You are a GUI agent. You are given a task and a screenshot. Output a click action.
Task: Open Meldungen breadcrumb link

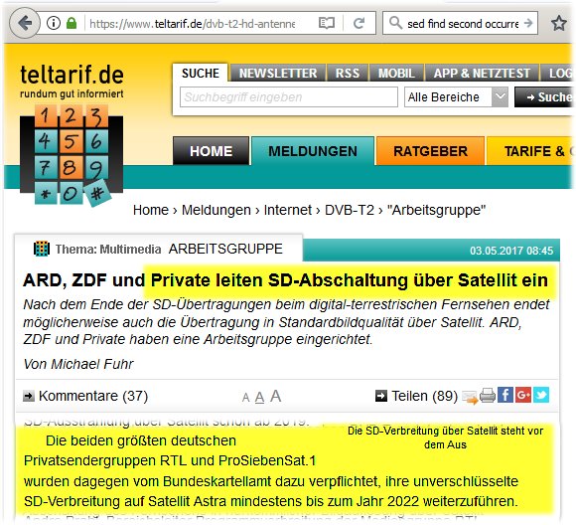click(216, 210)
